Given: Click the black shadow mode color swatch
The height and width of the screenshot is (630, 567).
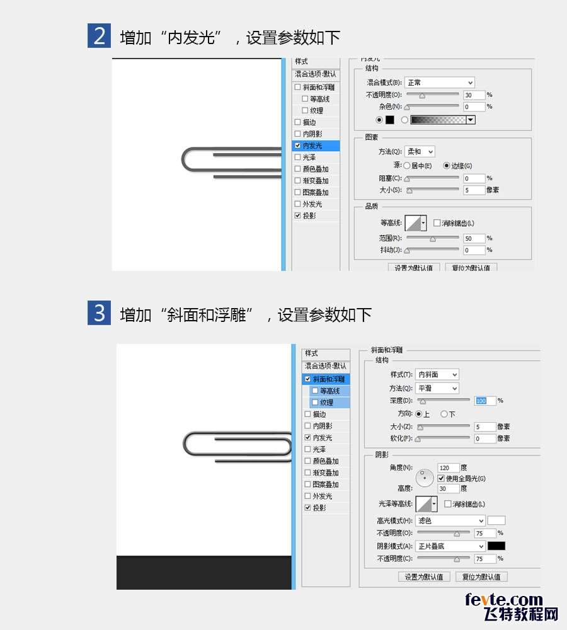Looking at the screenshot, I should [x=496, y=546].
